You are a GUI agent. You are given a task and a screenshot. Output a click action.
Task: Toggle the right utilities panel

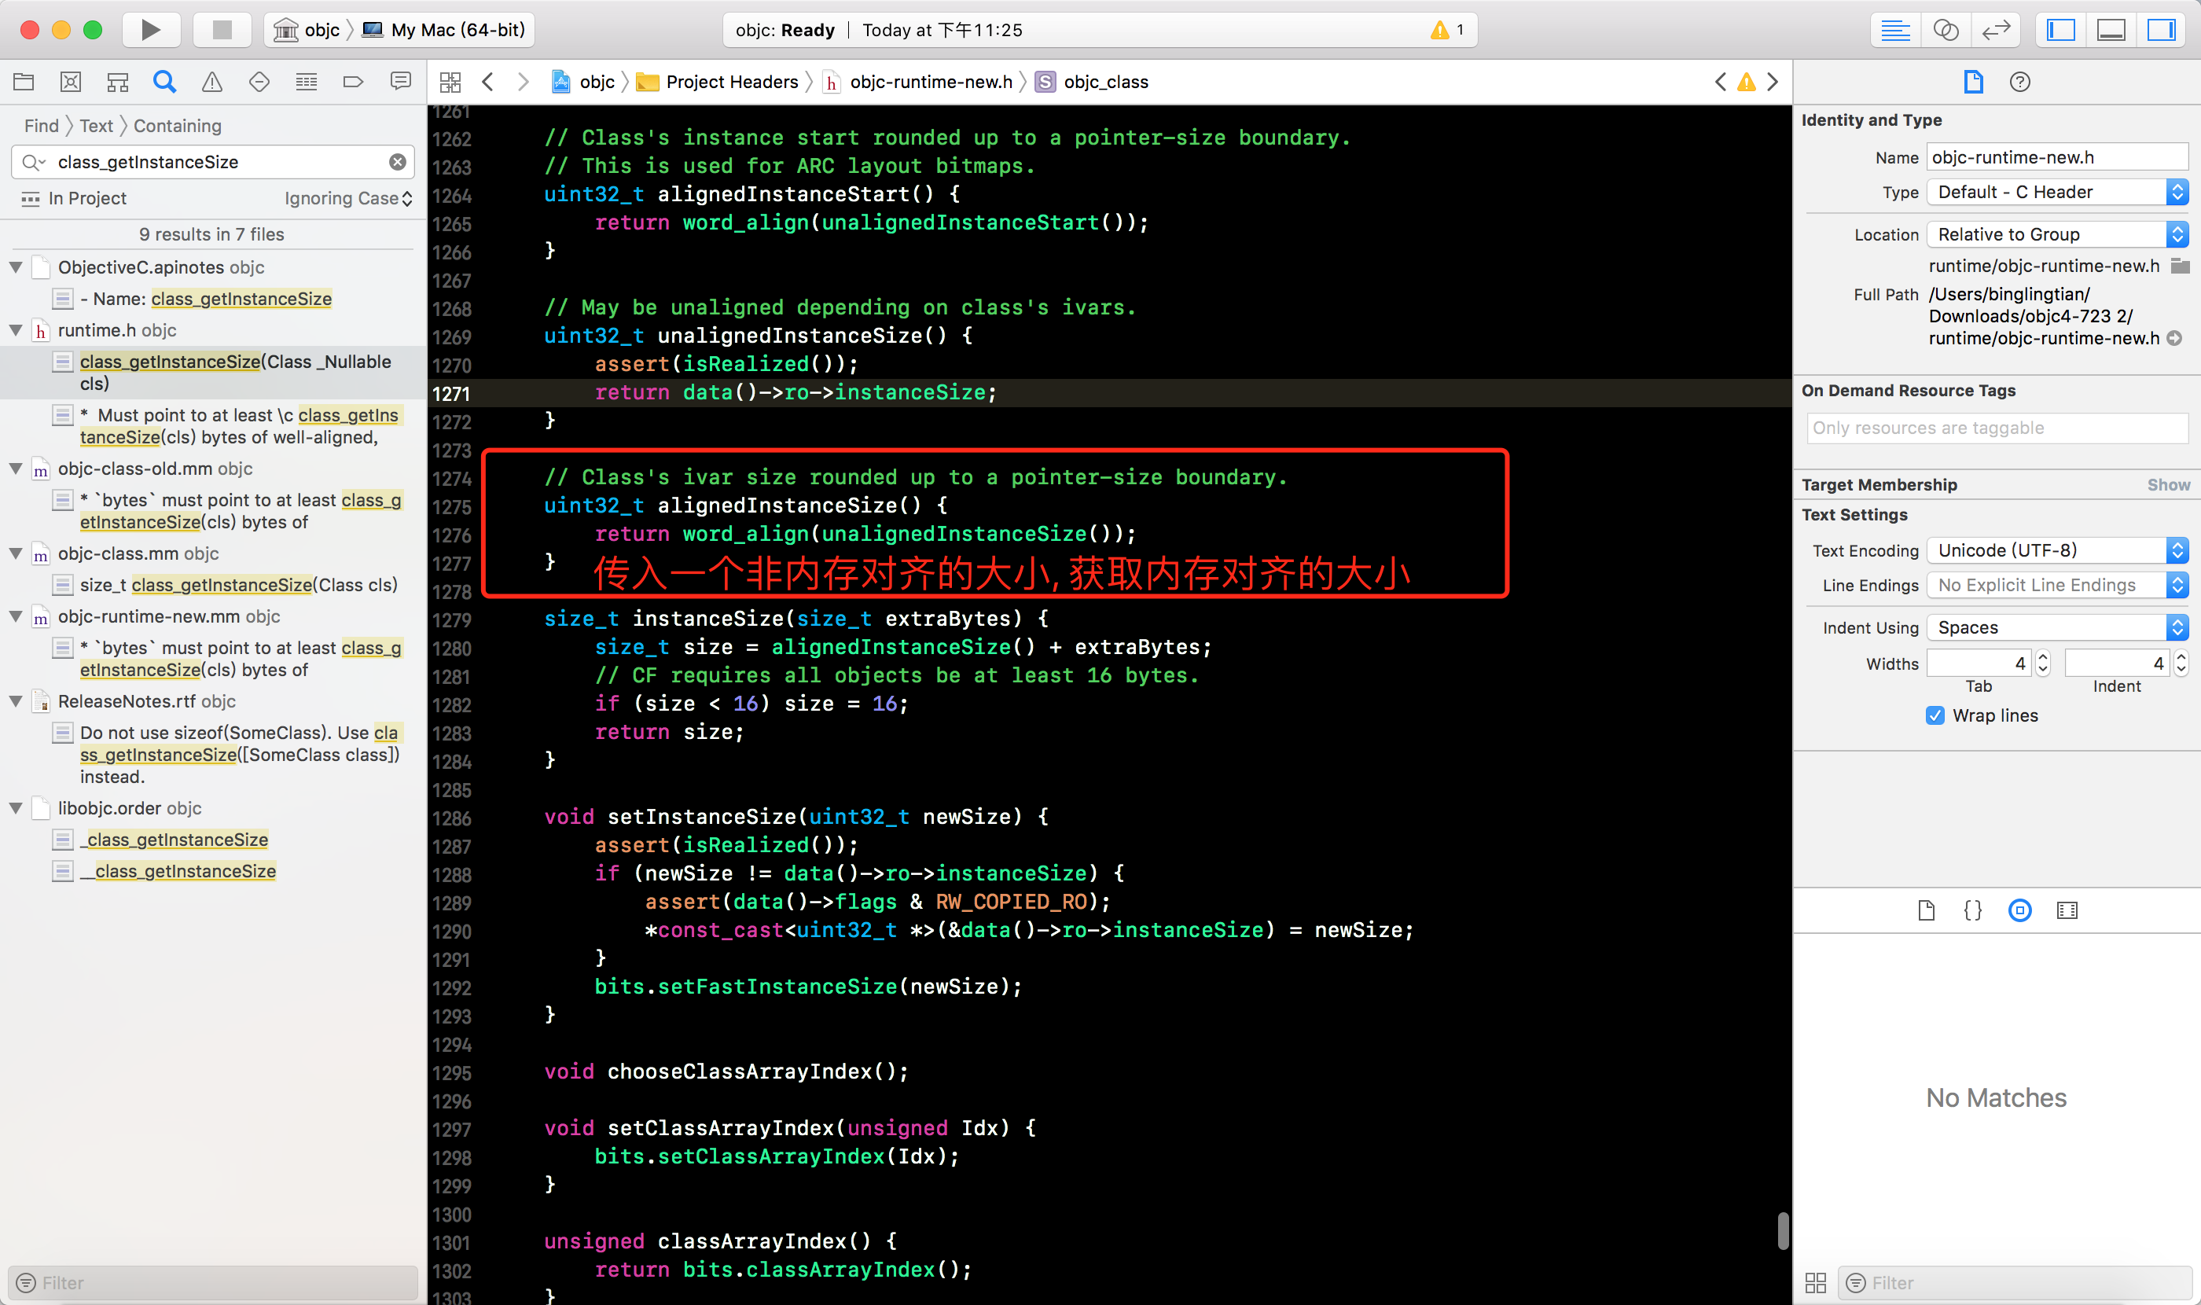tap(2161, 30)
